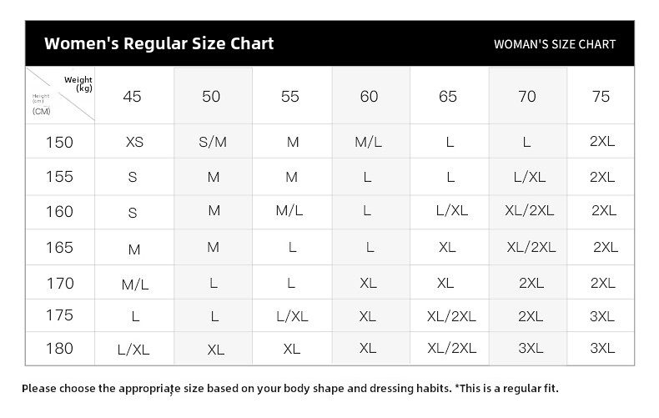The width and height of the screenshot is (659, 418).
Task: Click the S/M size cell
Action: (x=213, y=142)
